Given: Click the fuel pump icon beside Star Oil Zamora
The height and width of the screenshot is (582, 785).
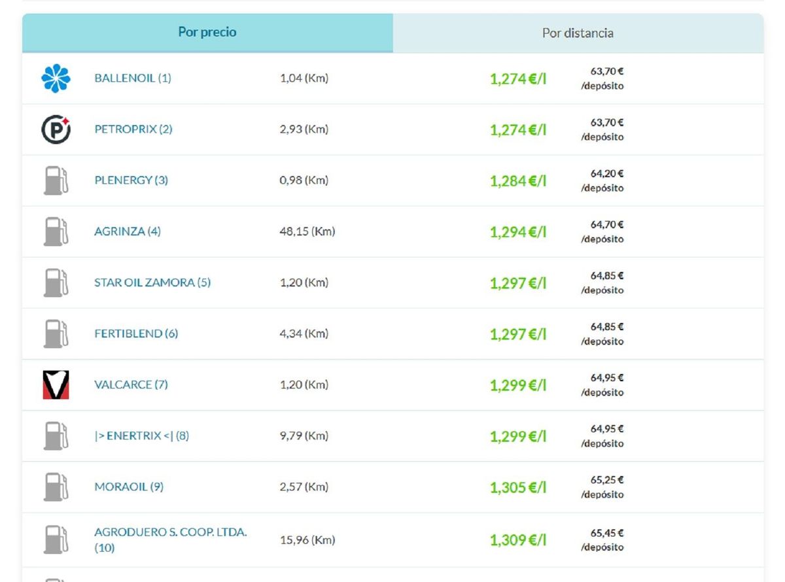Looking at the screenshot, I should coord(56,282).
